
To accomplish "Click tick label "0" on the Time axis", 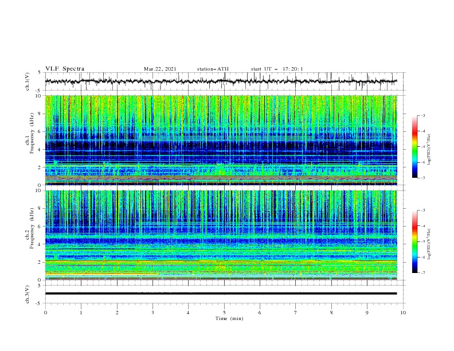I will pos(45,313).
